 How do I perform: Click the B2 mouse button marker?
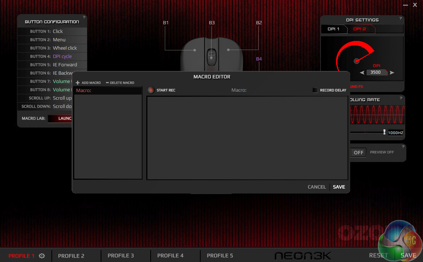tap(228, 50)
